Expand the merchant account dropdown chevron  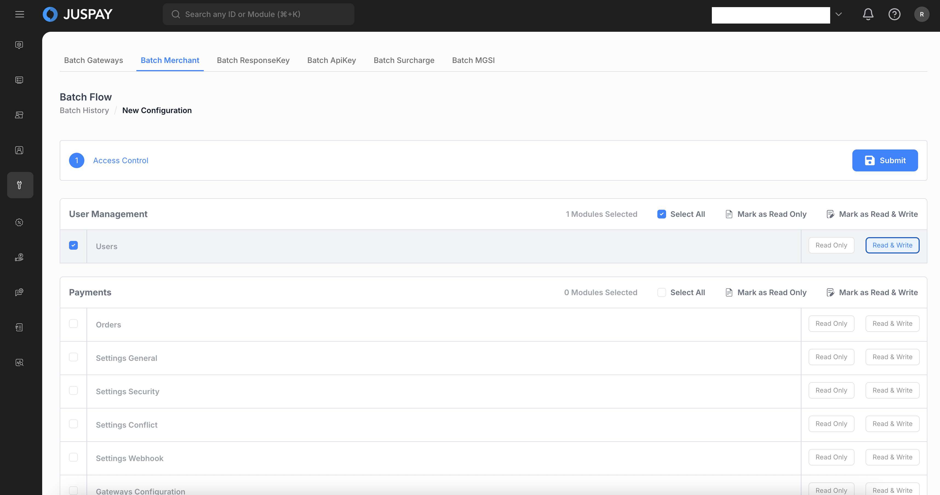click(839, 14)
